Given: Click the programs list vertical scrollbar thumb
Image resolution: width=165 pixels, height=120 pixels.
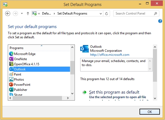Looking at the screenshot, I should (x=72, y=68).
